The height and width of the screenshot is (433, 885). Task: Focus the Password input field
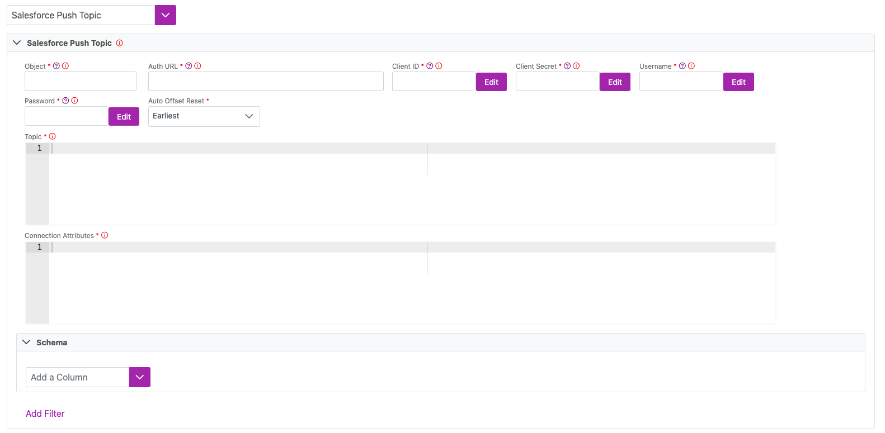[x=67, y=116]
